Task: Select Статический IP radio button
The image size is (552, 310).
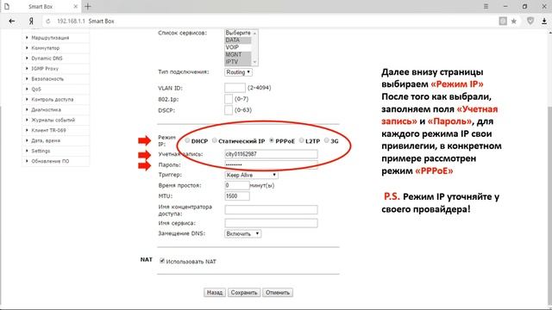Action: (x=215, y=140)
